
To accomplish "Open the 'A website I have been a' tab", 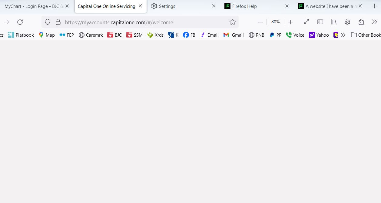I will coord(330,6).
